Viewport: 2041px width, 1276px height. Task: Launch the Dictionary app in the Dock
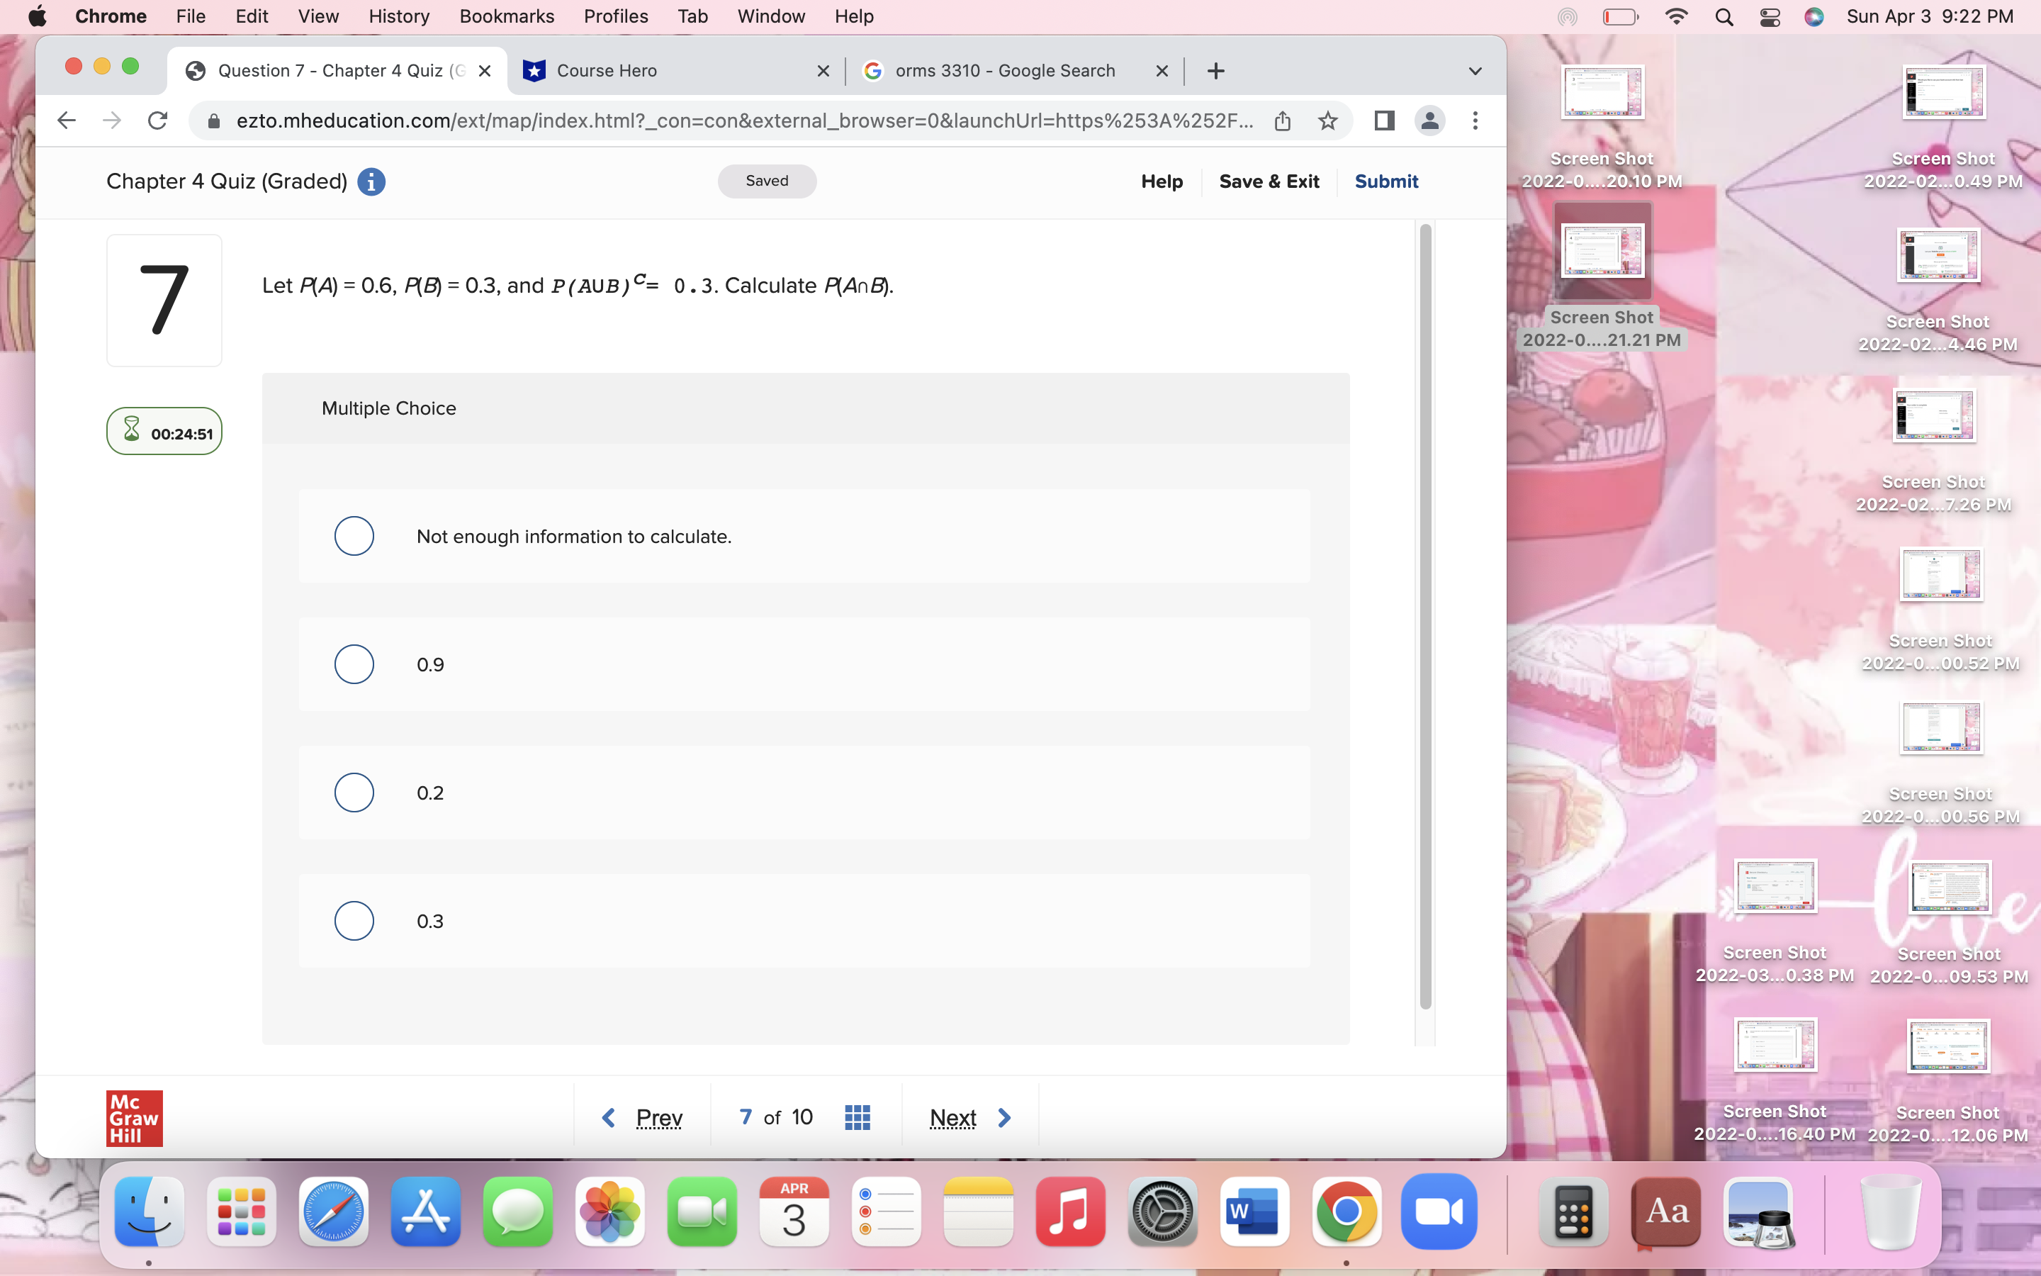pyautogui.click(x=1668, y=1213)
